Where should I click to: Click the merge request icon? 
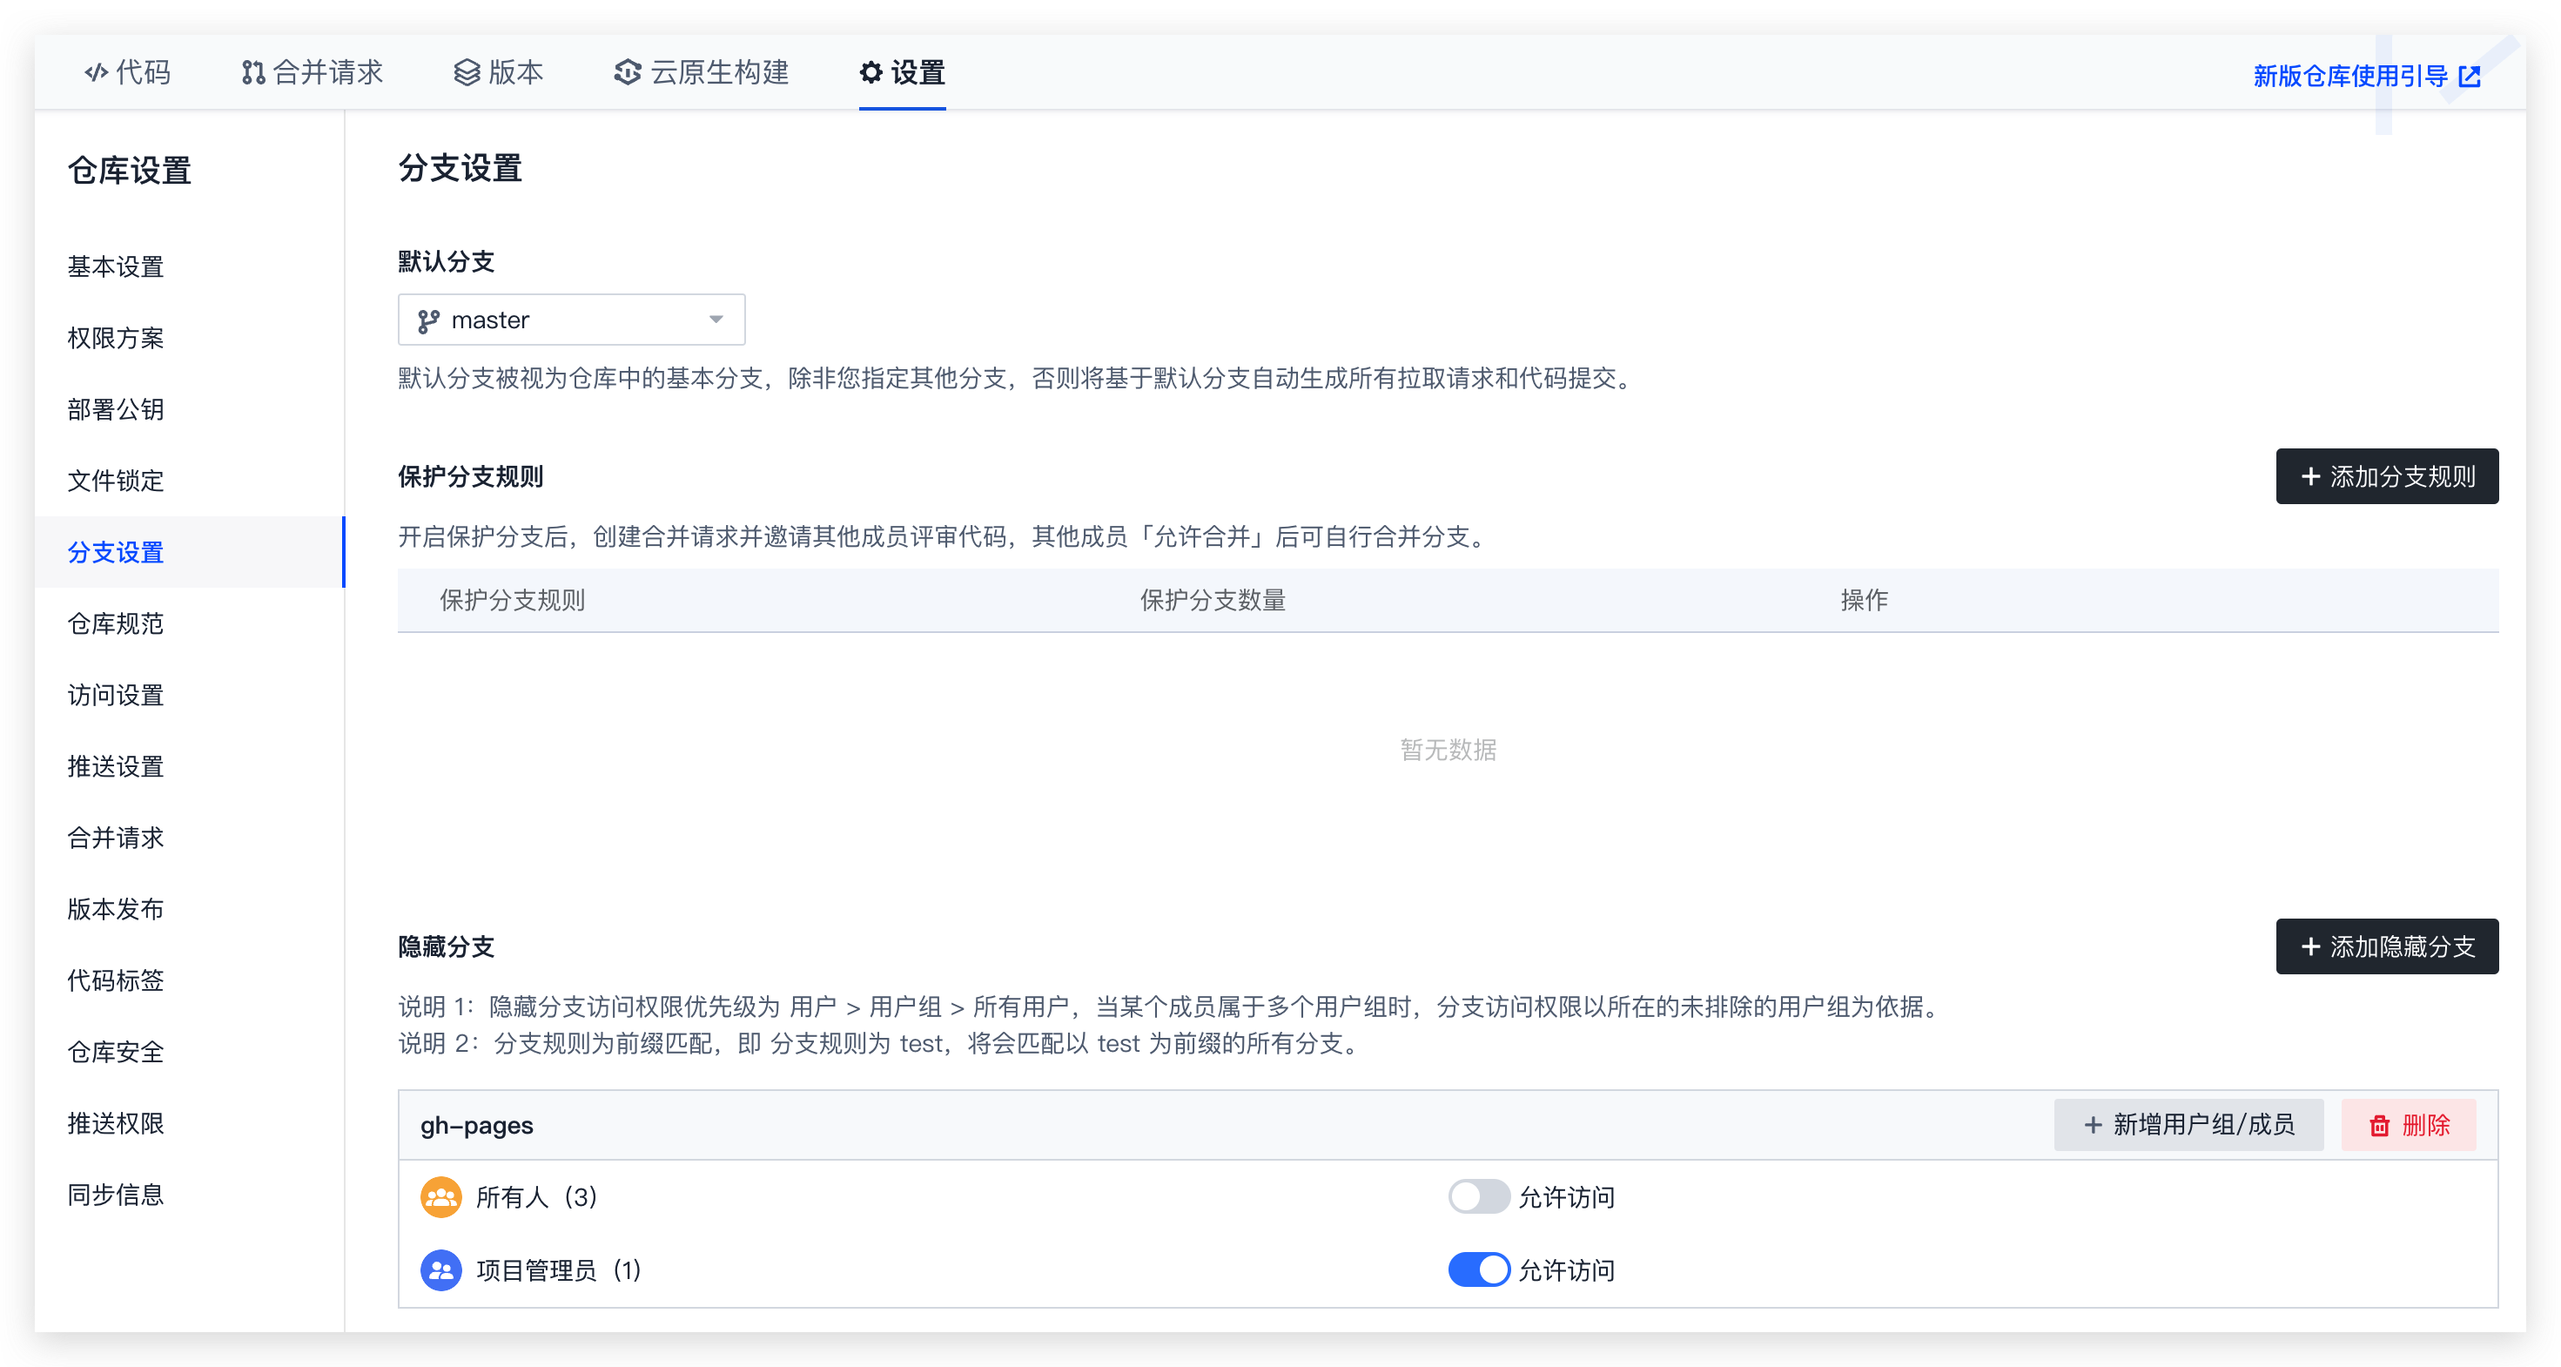click(x=252, y=72)
